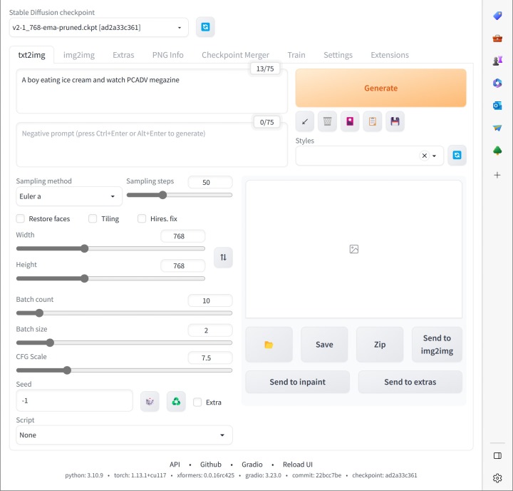Click the Send to inpaint button
This screenshot has width=513, height=491.
297,382
